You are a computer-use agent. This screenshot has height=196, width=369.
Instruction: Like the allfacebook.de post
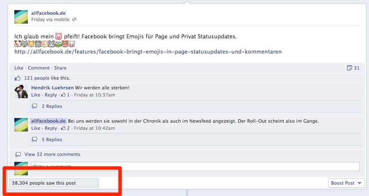point(19,68)
